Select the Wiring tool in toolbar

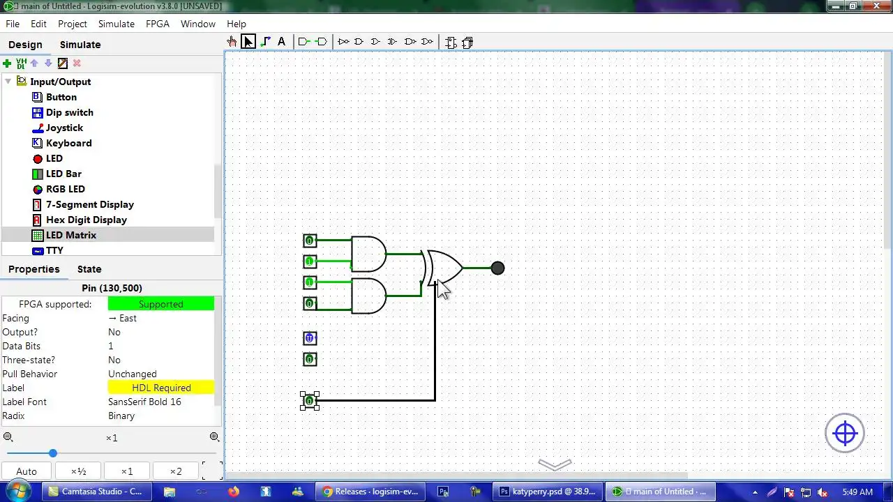point(265,42)
